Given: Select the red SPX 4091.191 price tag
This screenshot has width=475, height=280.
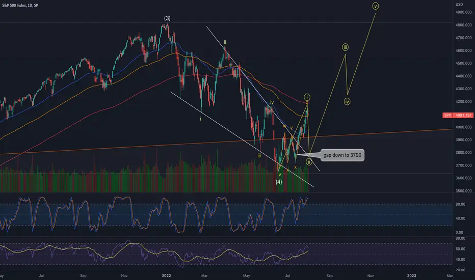Looking at the screenshot, I should (x=458, y=115).
